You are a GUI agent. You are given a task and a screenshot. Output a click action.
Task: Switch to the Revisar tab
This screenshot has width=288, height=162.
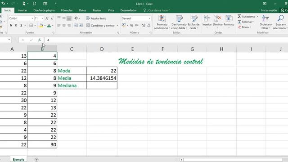click(97, 10)
